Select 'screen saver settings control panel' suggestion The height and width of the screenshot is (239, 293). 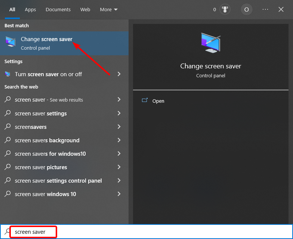(64, 180)
